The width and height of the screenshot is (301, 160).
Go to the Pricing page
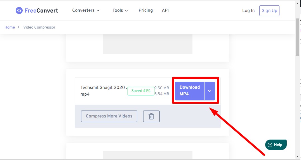point(145,10)
